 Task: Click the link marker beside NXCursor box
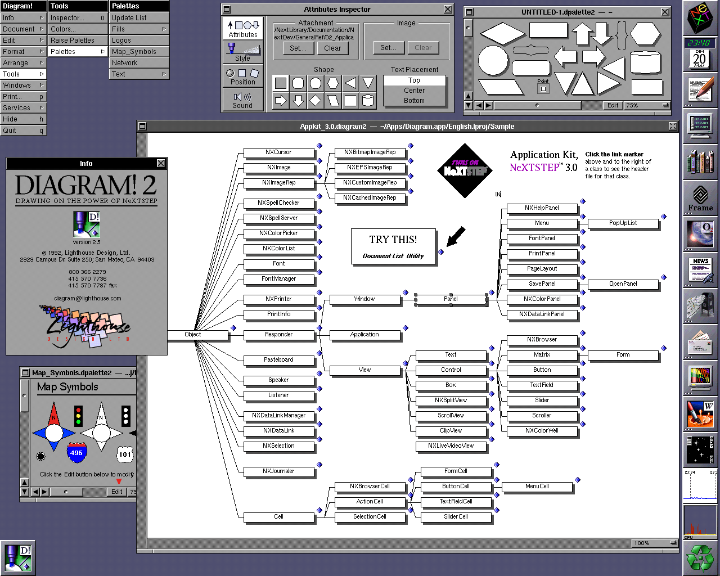click(x=319, y=146)
